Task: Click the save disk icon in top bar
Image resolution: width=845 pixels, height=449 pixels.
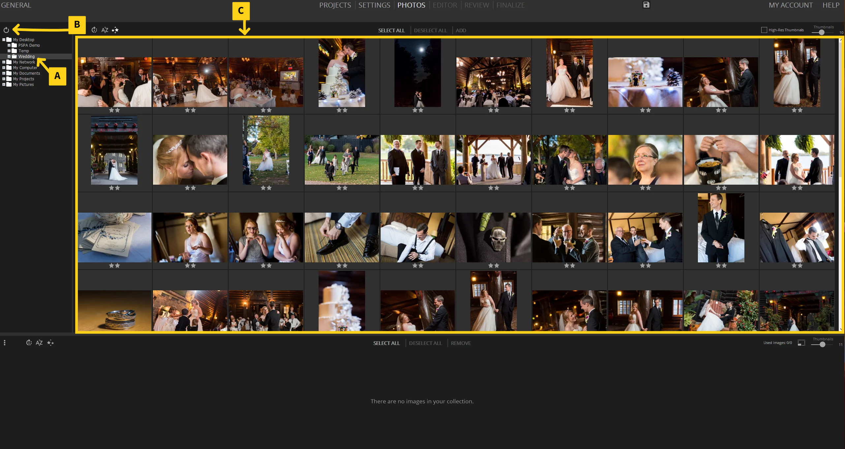Action: point(646,5)
